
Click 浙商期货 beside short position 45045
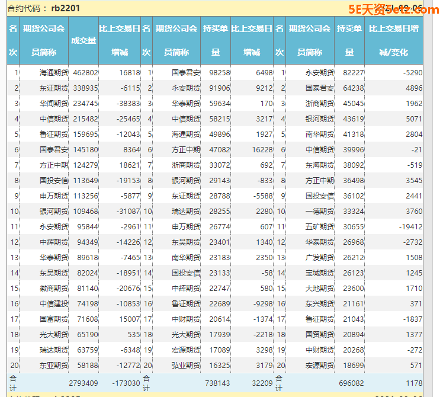pos(320,104)
